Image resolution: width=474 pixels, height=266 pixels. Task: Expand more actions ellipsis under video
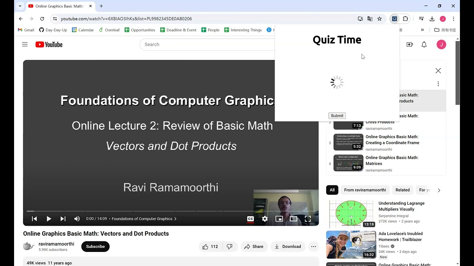[313, 246]
